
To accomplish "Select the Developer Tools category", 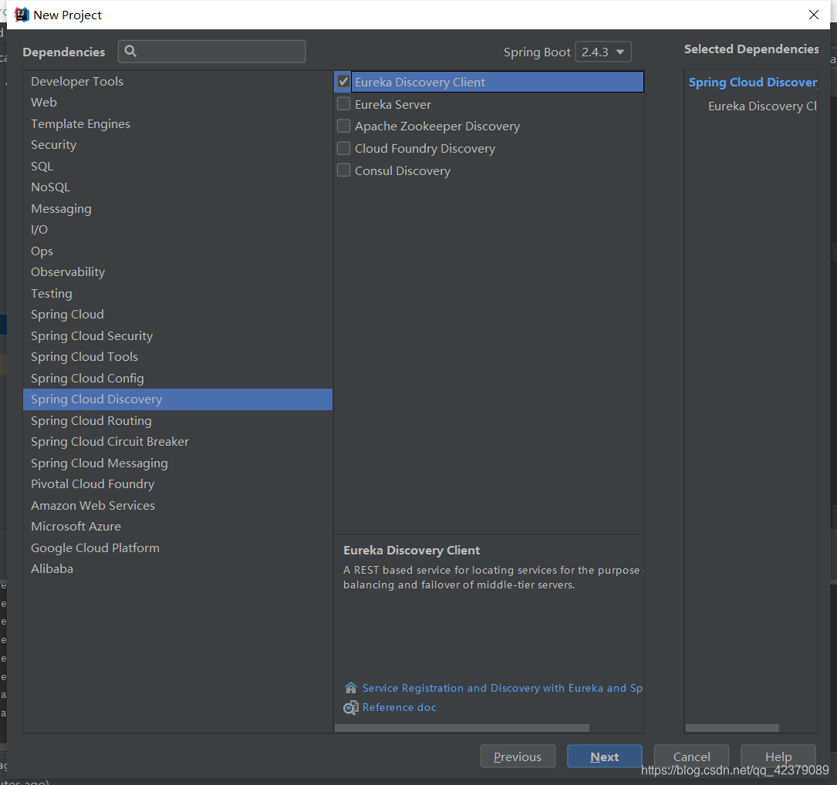I will (177, 81).
